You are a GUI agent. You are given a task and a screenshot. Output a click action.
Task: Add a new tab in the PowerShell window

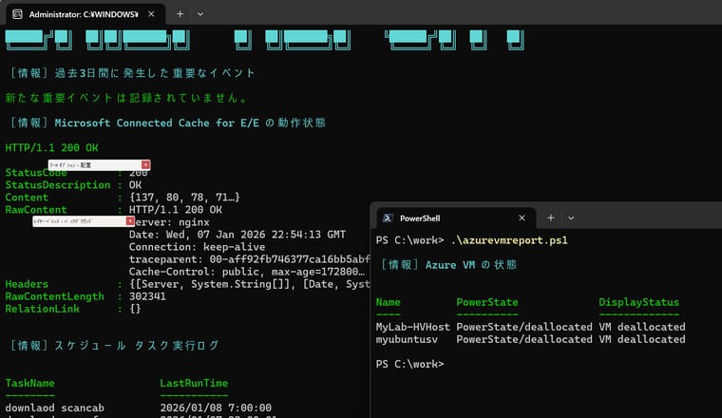551,218
